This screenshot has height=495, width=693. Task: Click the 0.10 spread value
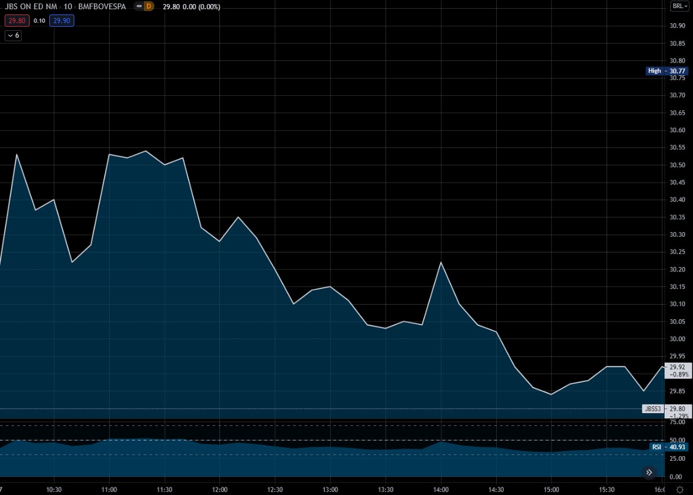click(39, 21)
